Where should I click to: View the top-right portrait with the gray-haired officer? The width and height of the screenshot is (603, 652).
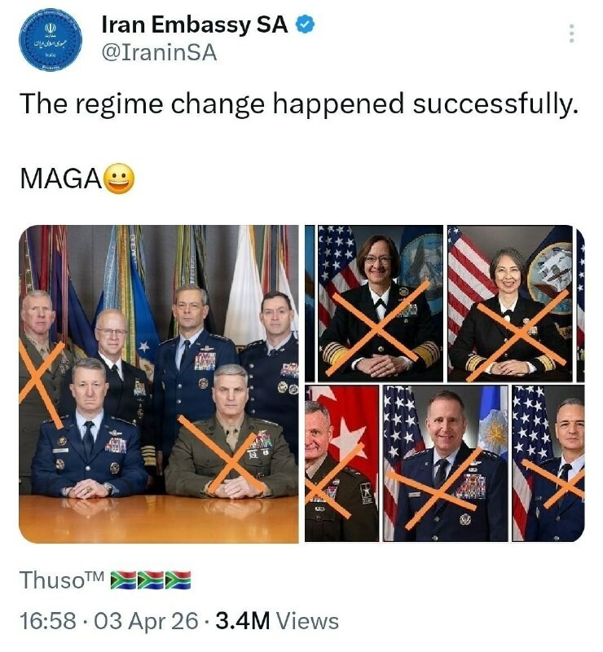[x=510, y=303]
